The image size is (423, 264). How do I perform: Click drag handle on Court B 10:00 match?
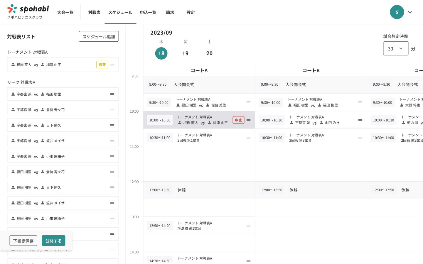point(360,120)
